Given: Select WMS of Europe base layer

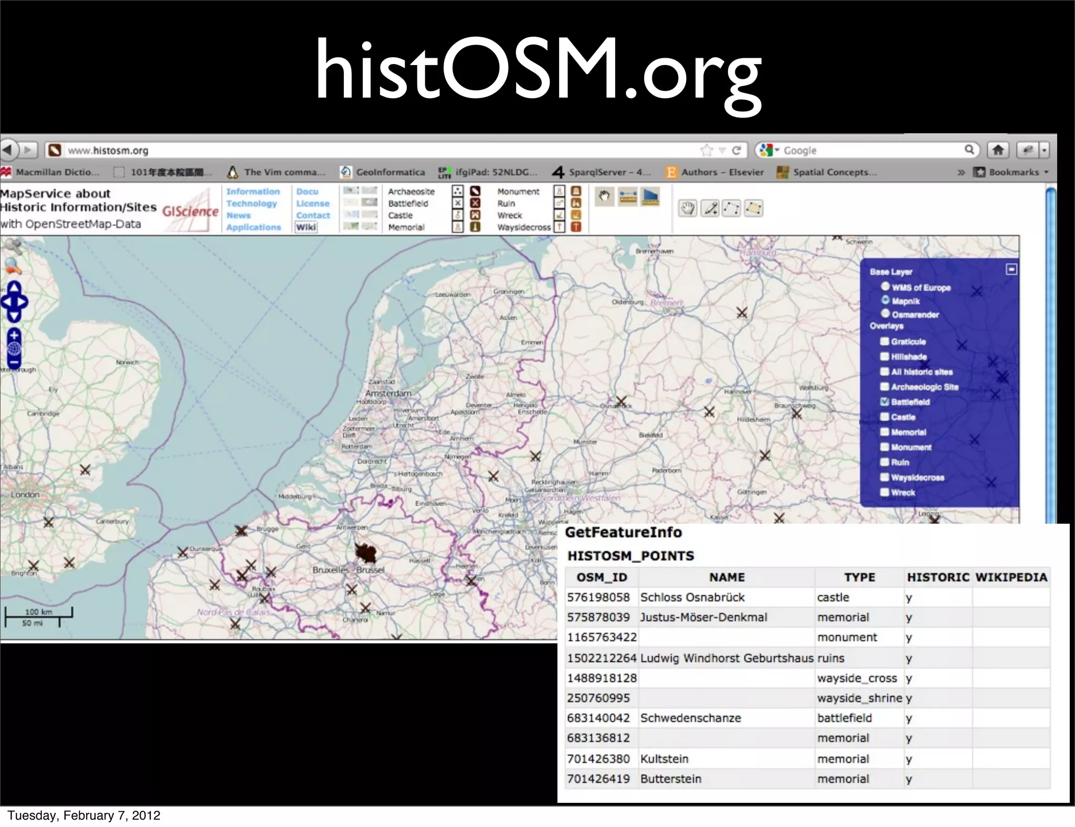Looking at the screenshot, I should 886,287.
